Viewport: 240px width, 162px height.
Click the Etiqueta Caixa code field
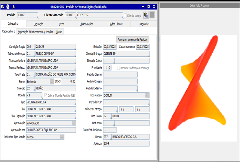click(x=109, y=61)
